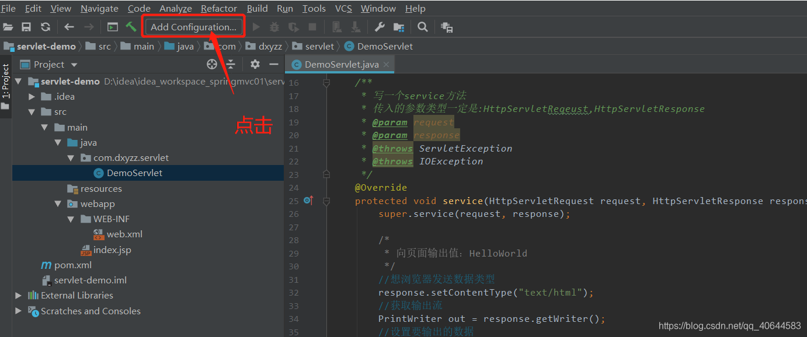Click the Debug bug icon
807x337 pixels.
(274, 27)
